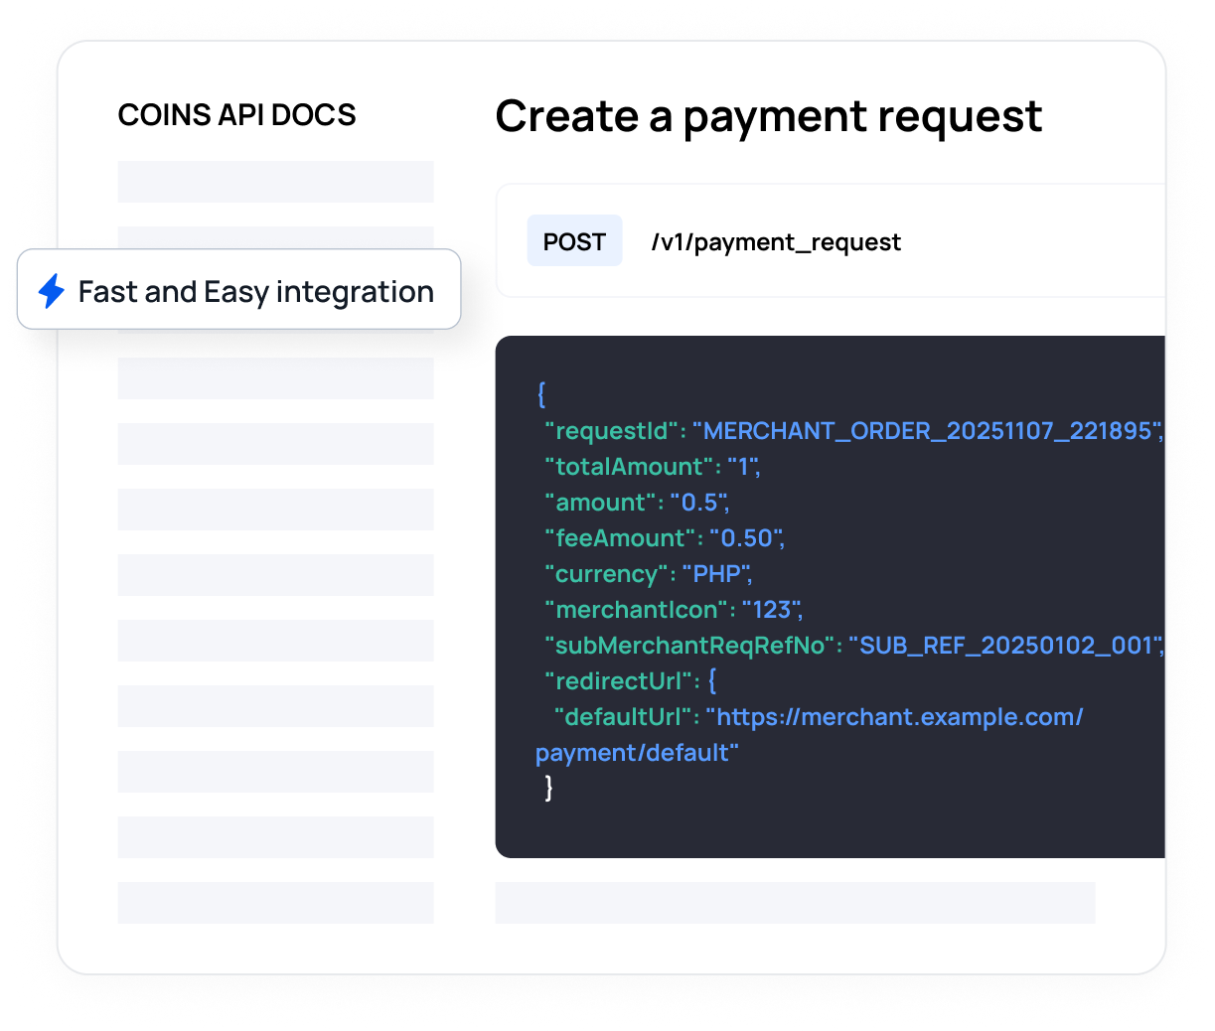Image resolution: width=1215 pixels, height=1031 pixels.
Task: Click the opening curly brace of JSON
Action: [541, 394]
